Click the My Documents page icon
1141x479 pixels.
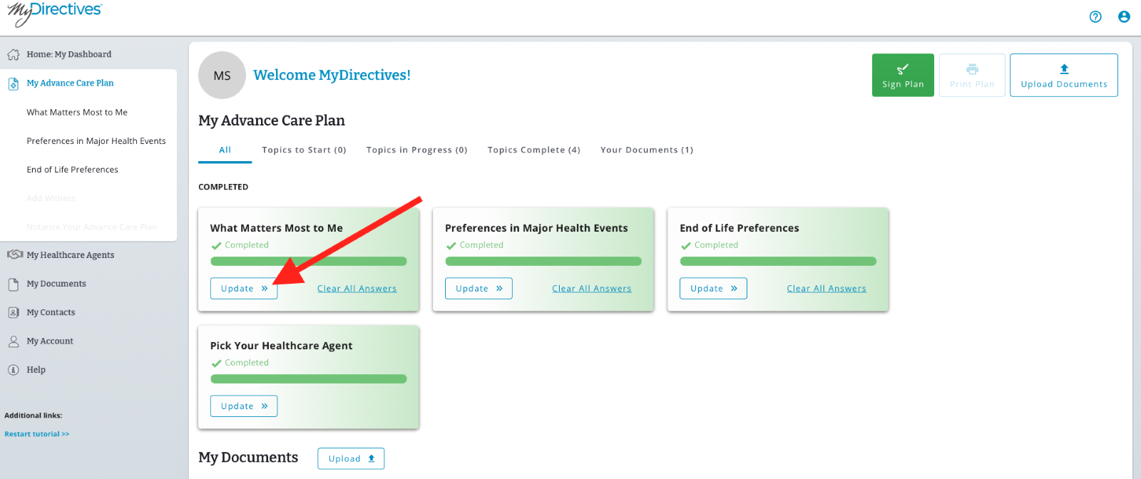(13, 284)
